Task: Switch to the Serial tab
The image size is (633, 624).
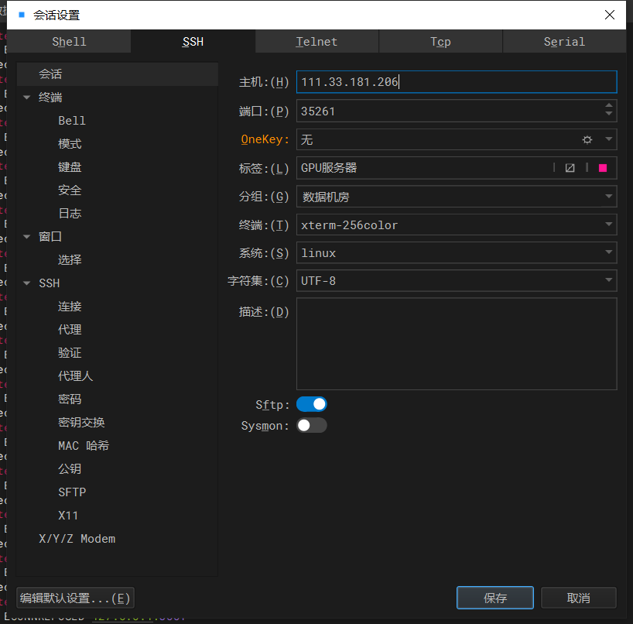Action: 564,42
